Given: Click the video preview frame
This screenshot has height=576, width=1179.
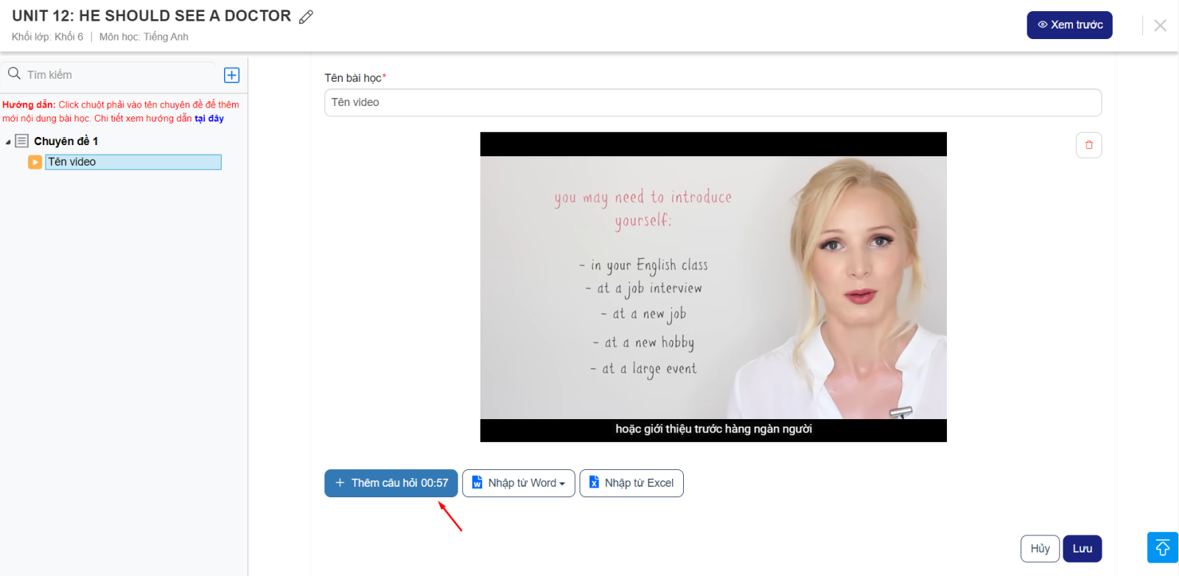Looking at the screenshot, I should pyautogui.click(x=713, y=287).
